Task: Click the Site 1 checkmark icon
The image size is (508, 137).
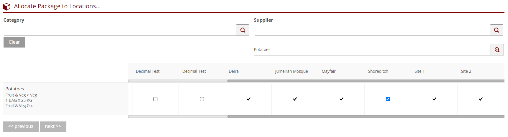Action: (x=434, y=99)
